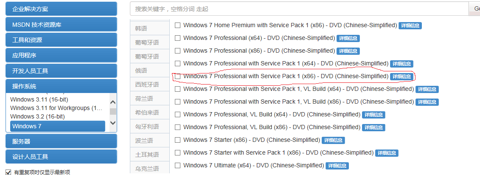Click 详细信息 for Starter with Service Pack 1
480x175 pixels.
(387, 153)
